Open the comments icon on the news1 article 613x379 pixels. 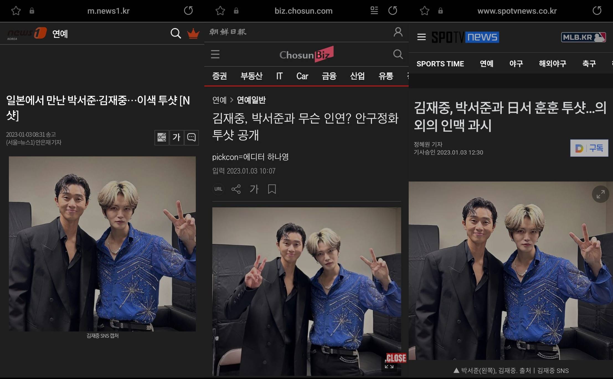pos(192,137)
